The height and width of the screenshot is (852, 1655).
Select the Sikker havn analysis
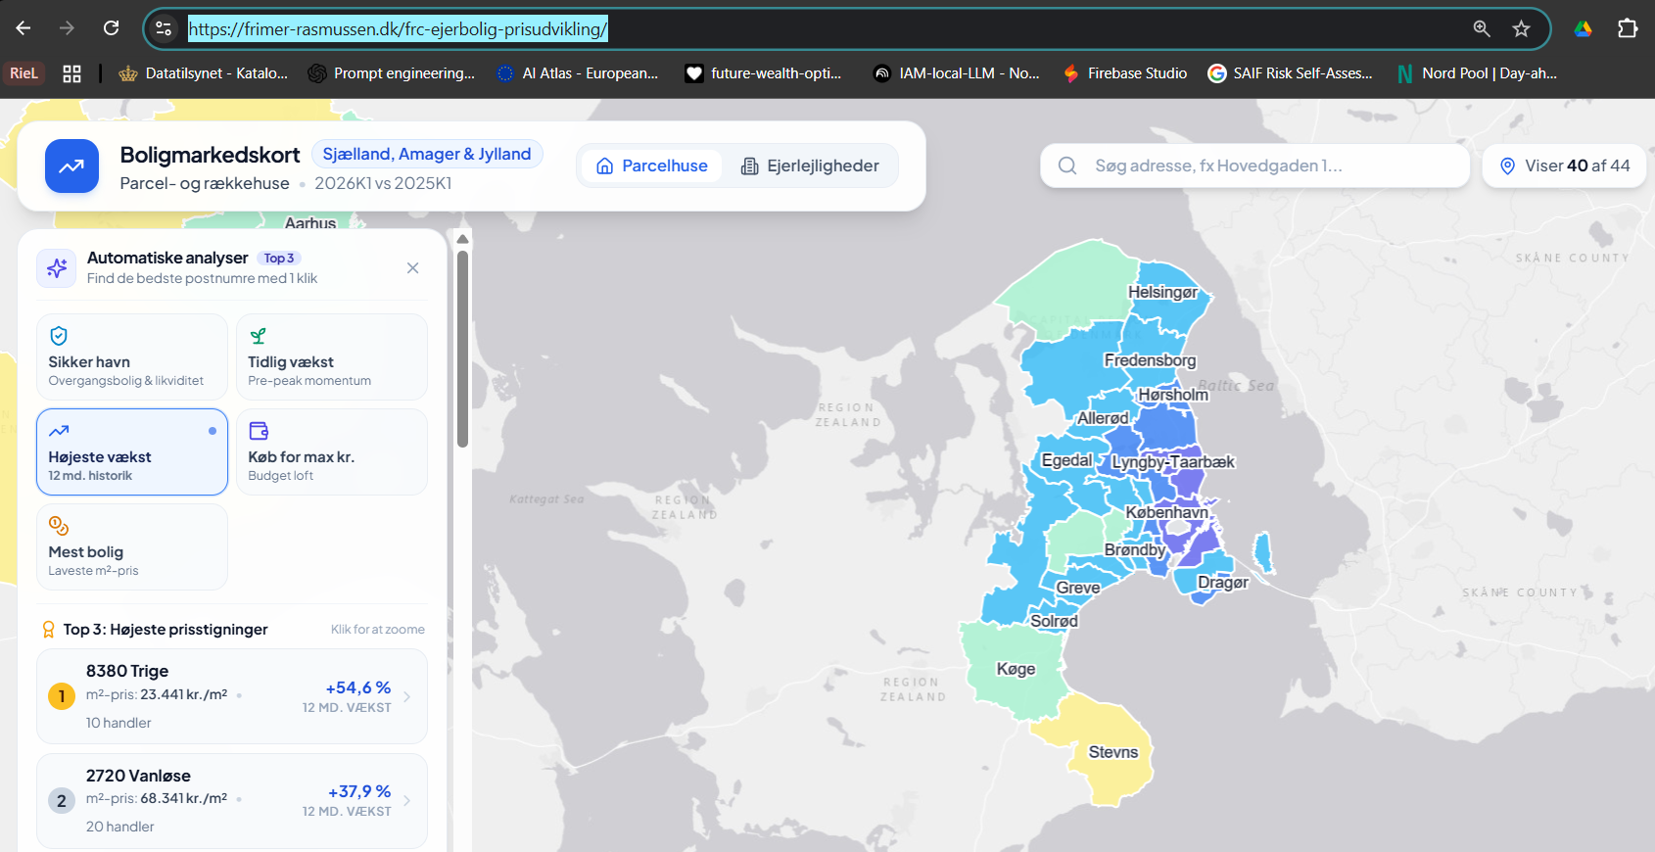click(132, 356)
